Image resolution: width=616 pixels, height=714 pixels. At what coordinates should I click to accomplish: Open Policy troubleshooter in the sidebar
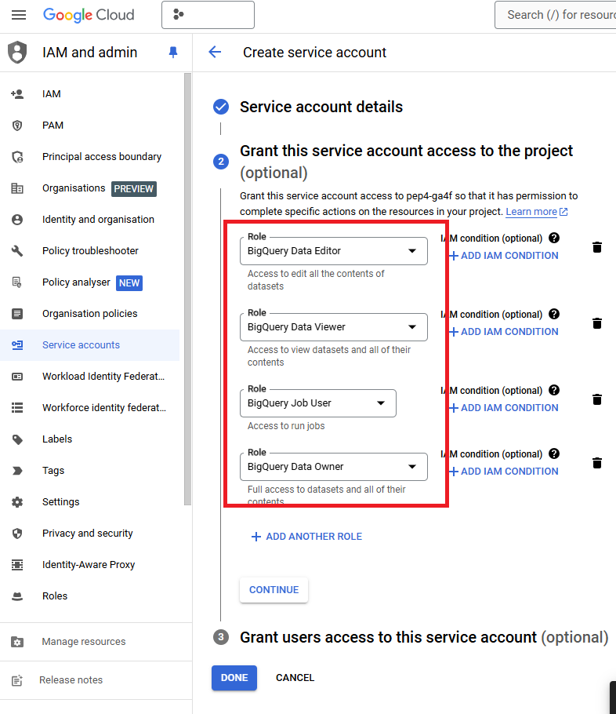coord(90,251)
